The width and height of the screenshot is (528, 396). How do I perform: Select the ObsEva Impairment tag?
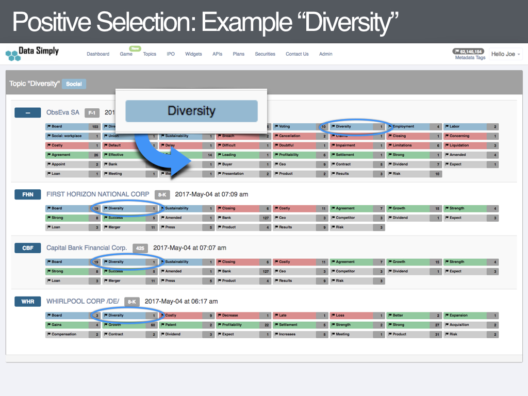tap(357, 145)
